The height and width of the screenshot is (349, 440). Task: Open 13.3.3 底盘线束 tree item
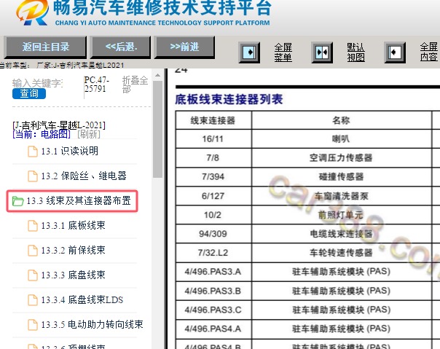pyautogui.click(x=73, y=275)
